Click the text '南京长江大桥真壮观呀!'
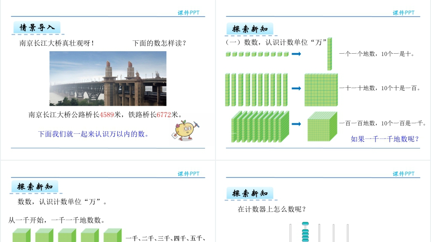This screenshot has width=431, height=242. (x=57, y=43)
